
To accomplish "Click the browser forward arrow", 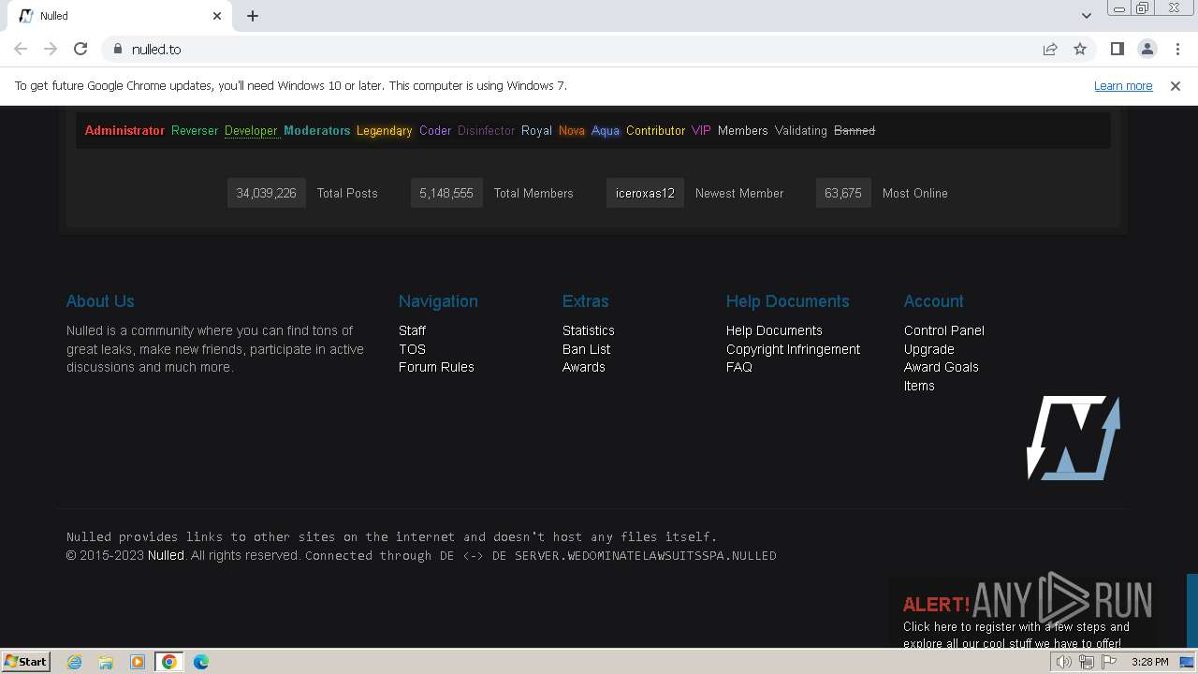I will (x=51, y=49).
